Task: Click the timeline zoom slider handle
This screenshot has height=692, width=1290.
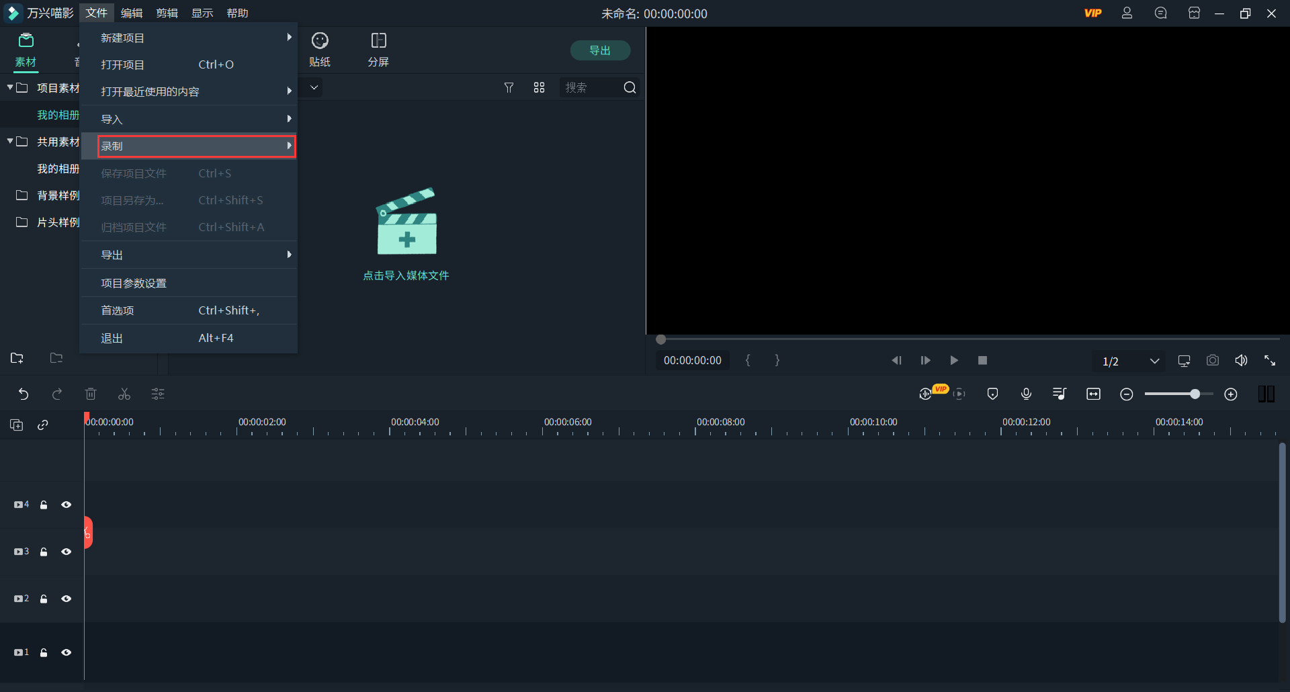Action: pos(1195,394)
